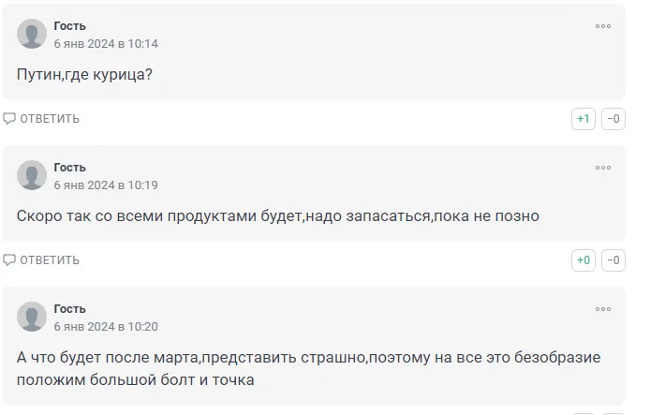Viewport: 665px width, 415px height.
Task: Upvote the 10:19 comment (+0)
Action: coord(584,260)
